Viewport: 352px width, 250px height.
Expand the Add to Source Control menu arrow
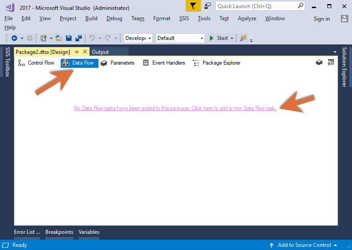pyautogui.click(x=335, y=245)
